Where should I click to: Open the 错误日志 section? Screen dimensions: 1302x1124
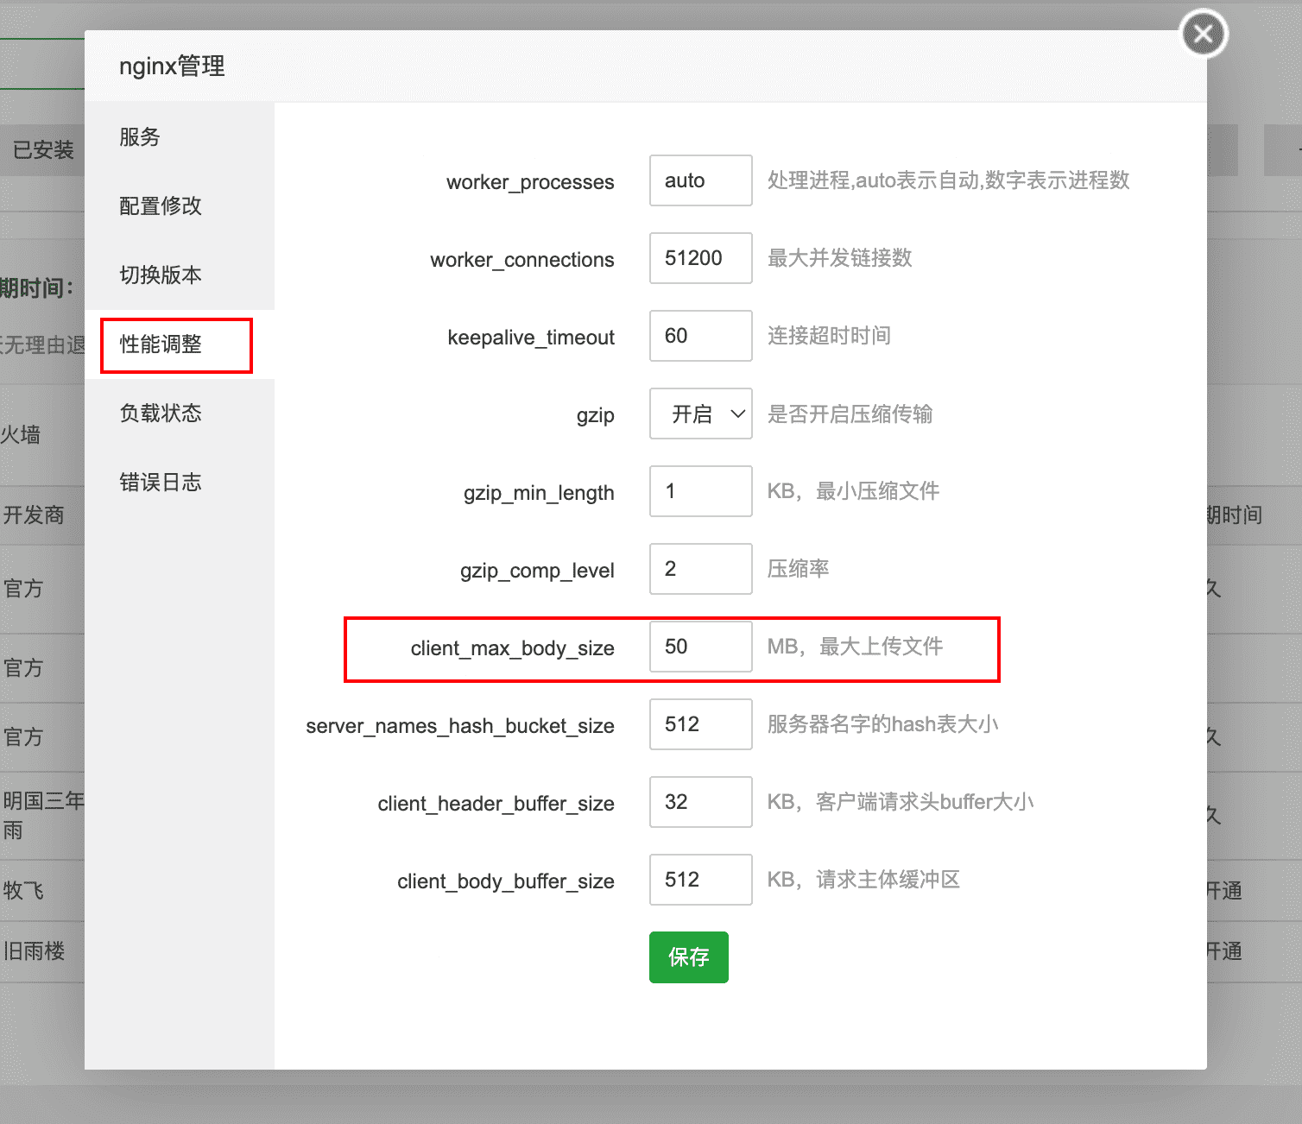point(159,482)
